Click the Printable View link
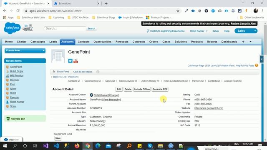The height and width of the screenshot is (150, 267). 227,65
